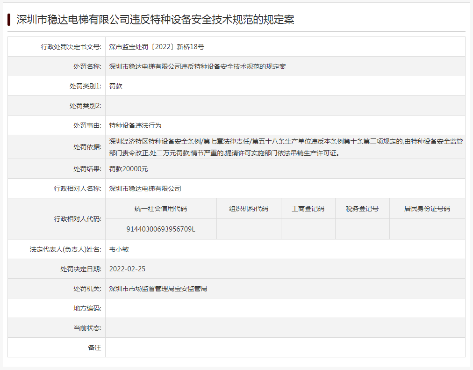Screen dimensions: 473x370
Task: Click the legal representative name 韦小敏
Action: pyautogui.click(x=119, y=249)
